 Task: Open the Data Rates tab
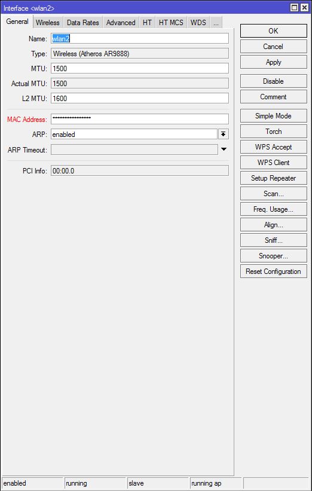[83, 23]
